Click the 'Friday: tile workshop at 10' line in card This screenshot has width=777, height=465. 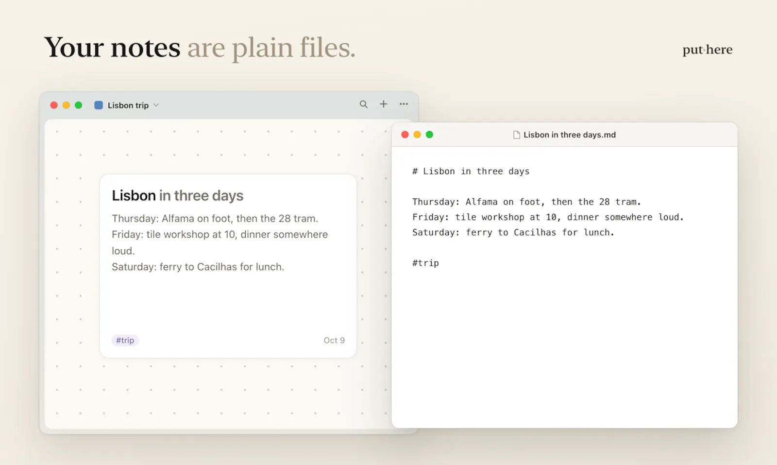pyautogui.click(x=220, y=242)
